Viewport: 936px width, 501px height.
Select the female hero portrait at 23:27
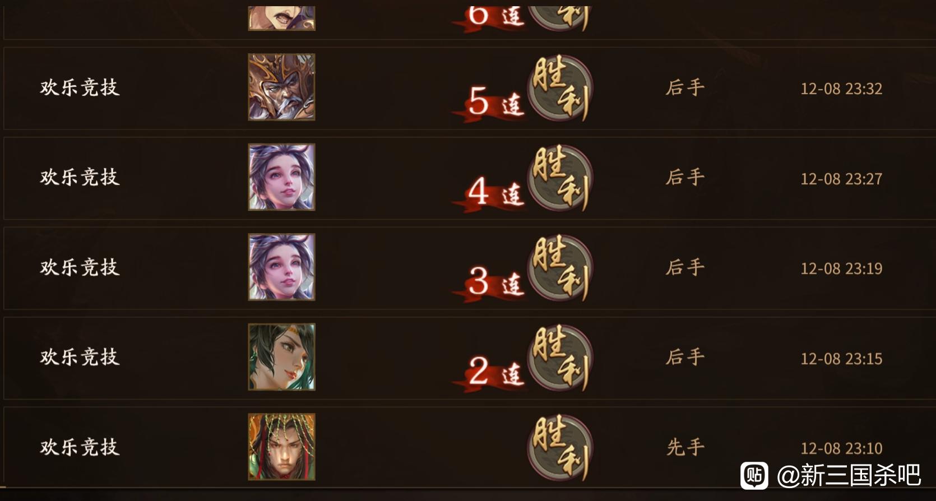(x=281, y=177)
